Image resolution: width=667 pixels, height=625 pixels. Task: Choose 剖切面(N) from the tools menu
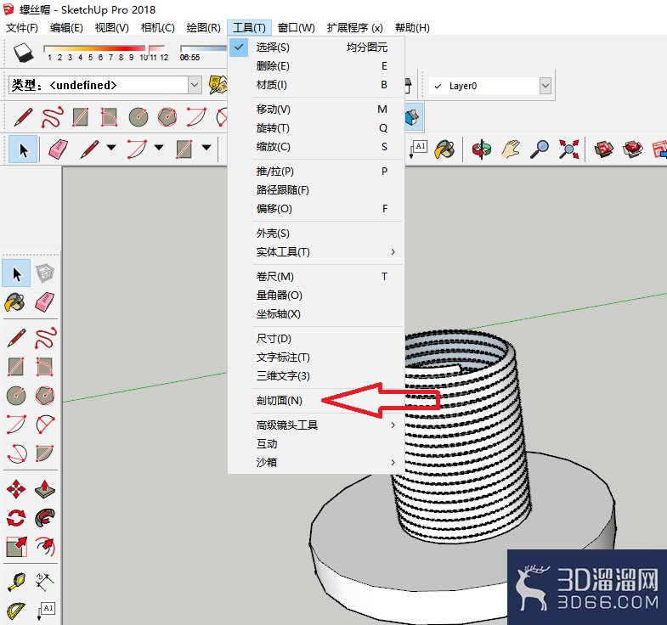315,401
